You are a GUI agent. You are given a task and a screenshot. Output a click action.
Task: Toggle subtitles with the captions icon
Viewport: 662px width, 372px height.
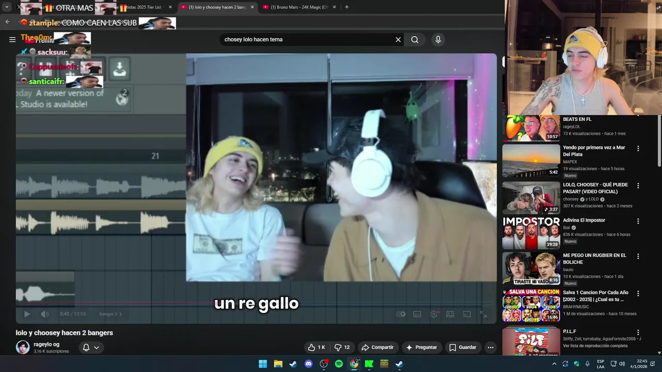417,314
